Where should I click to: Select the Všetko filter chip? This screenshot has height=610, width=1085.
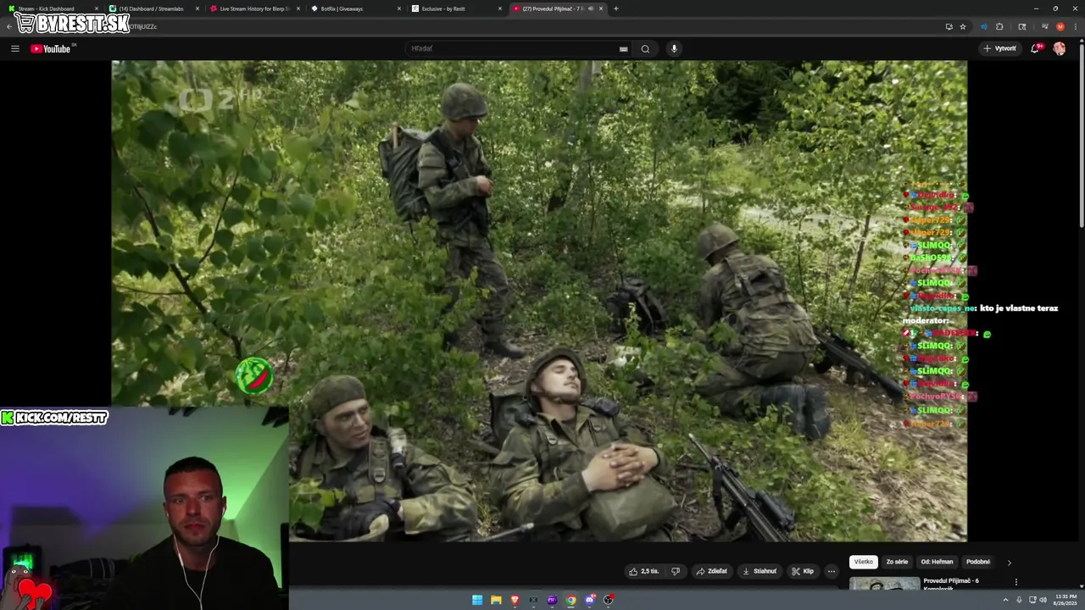863,562
